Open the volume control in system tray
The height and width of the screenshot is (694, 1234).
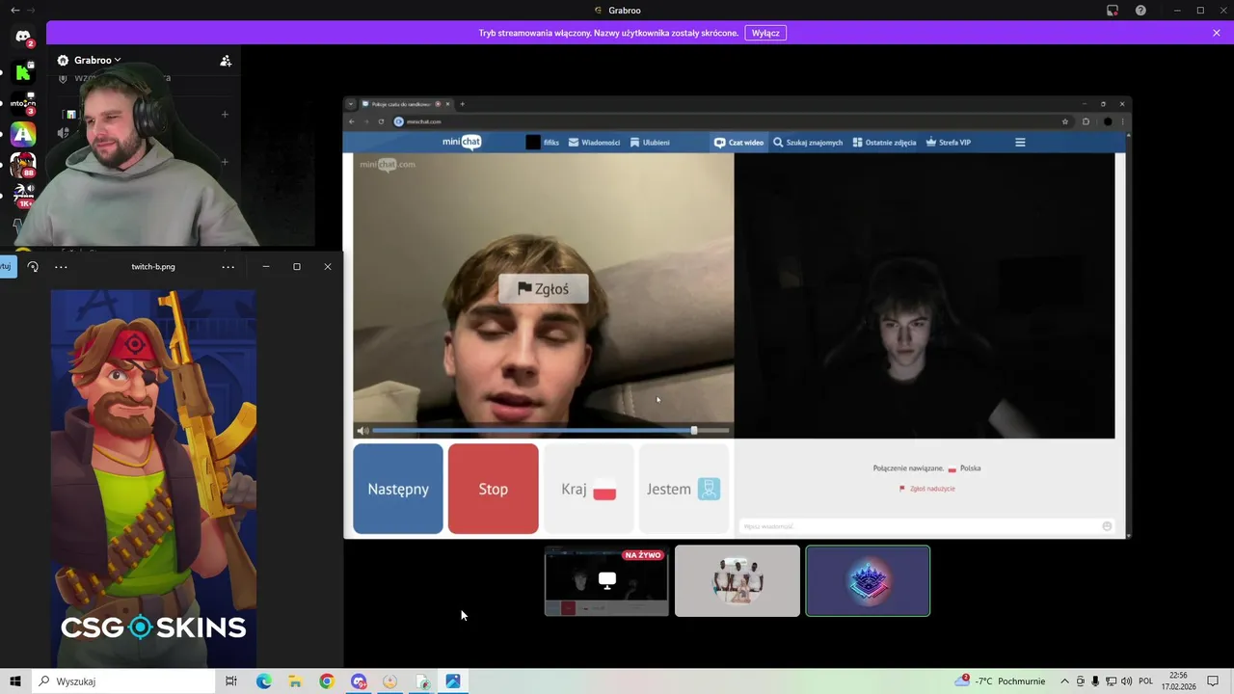pyautogui.click(x=1127, y=681)
